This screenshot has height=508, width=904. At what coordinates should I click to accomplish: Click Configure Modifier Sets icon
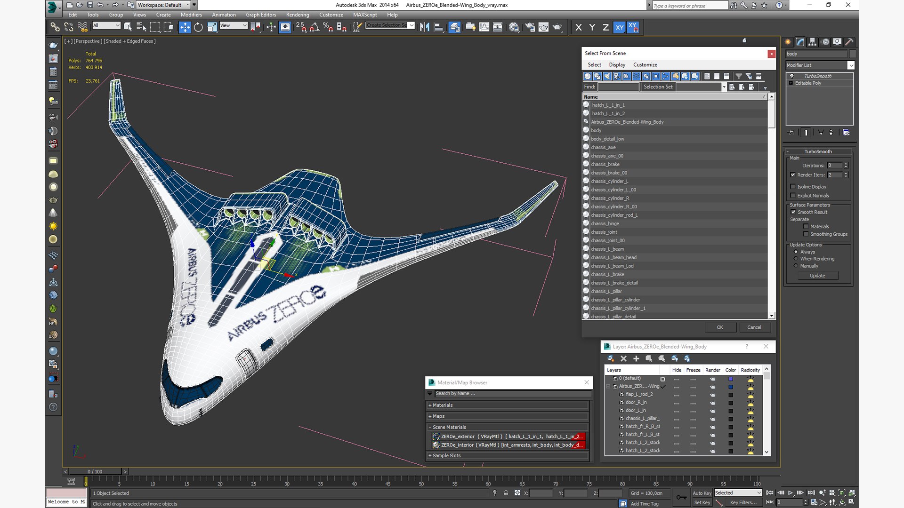[846, 132]
